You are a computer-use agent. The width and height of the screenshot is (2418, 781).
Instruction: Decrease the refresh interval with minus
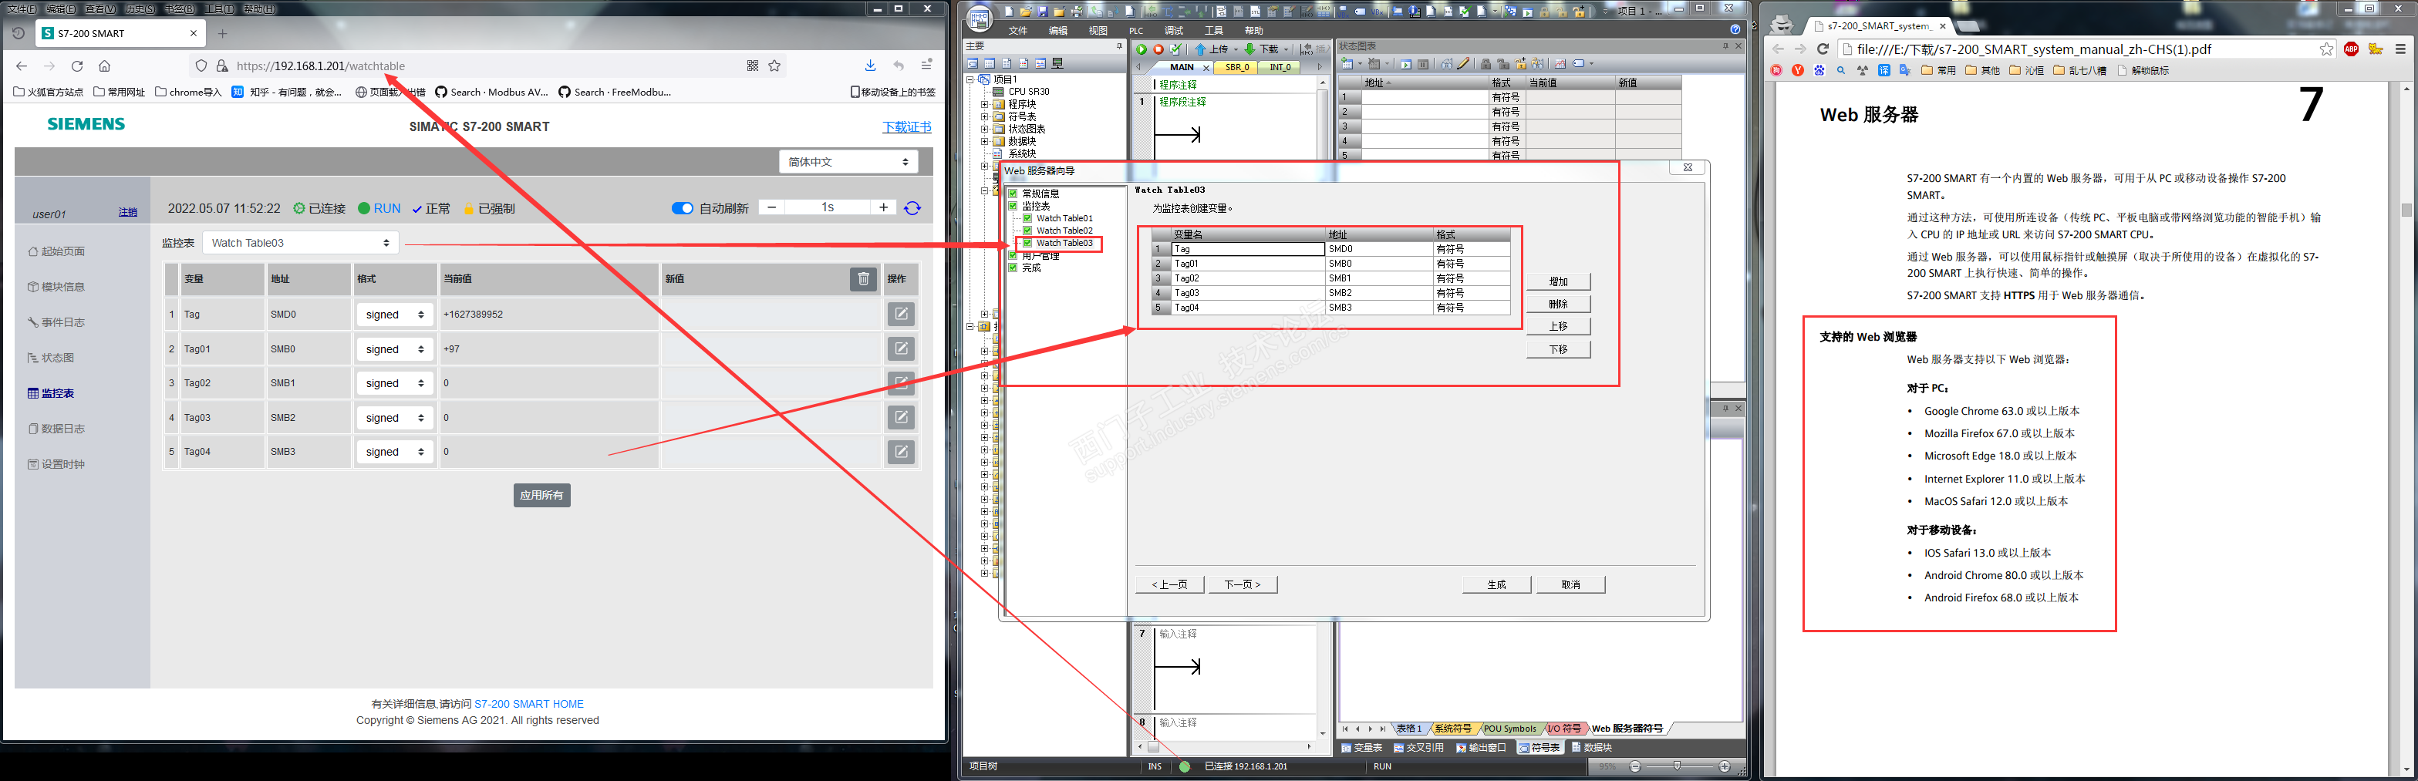pyautogui.click(x=771, y=207)
